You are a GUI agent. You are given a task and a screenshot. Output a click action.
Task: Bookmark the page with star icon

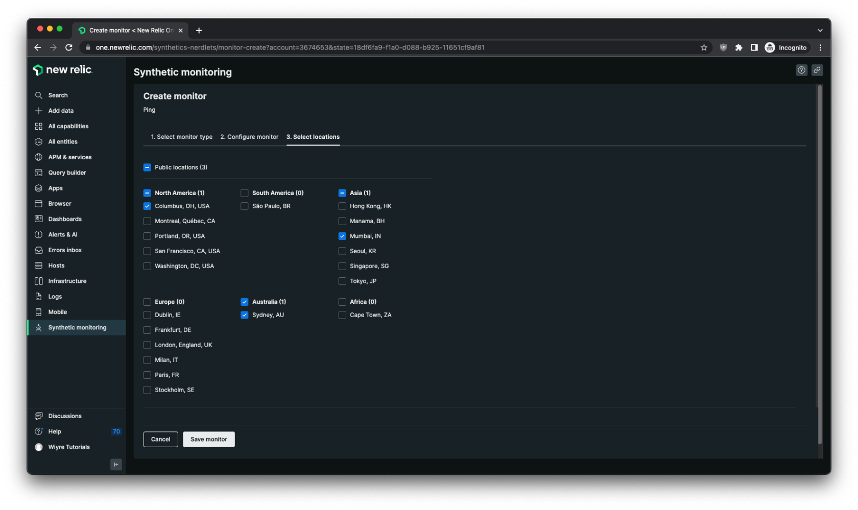click(x=704, y=47)
